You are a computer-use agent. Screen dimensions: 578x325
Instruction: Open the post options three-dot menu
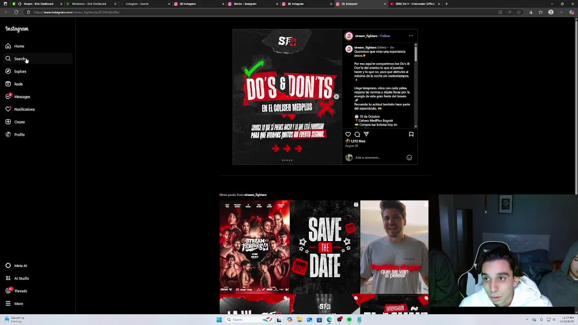click(x=411, y=36)
